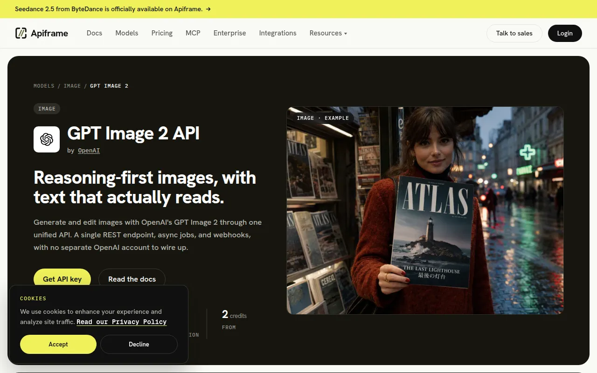
Task: Click the Apiframe logo icon
Action: 21,33
